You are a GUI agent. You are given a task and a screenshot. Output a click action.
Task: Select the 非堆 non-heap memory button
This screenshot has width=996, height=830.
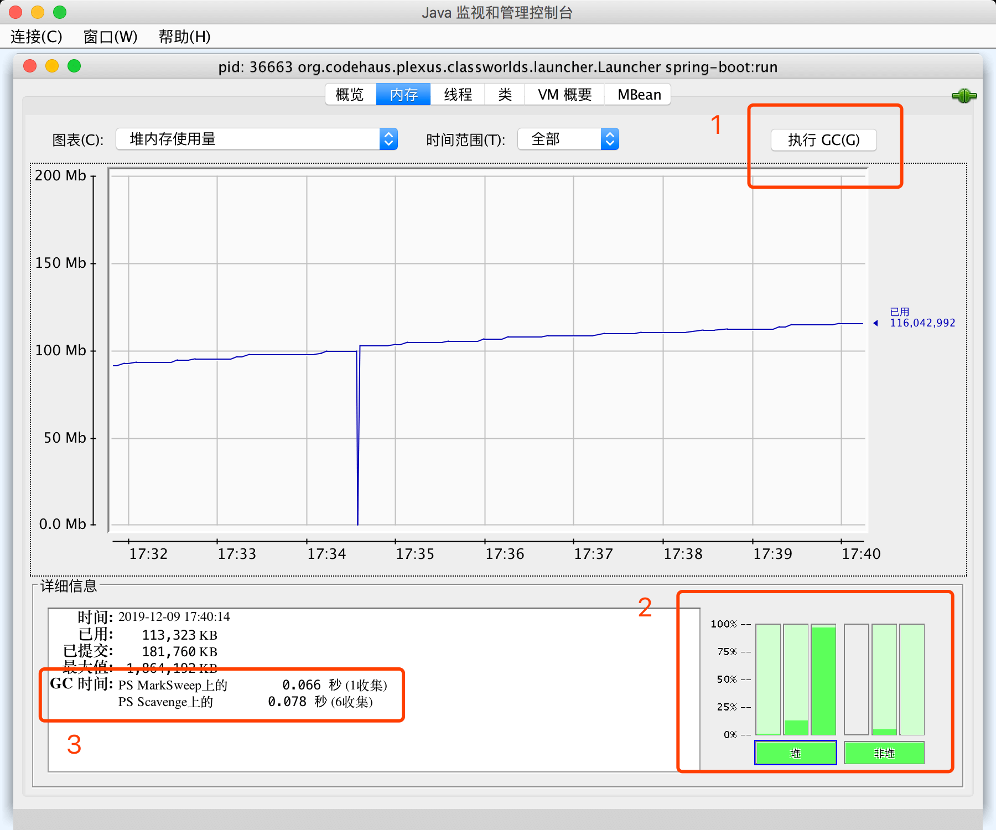[x=884, y=753]
